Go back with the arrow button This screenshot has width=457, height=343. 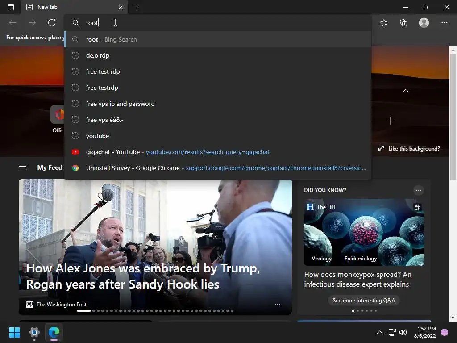12,23
